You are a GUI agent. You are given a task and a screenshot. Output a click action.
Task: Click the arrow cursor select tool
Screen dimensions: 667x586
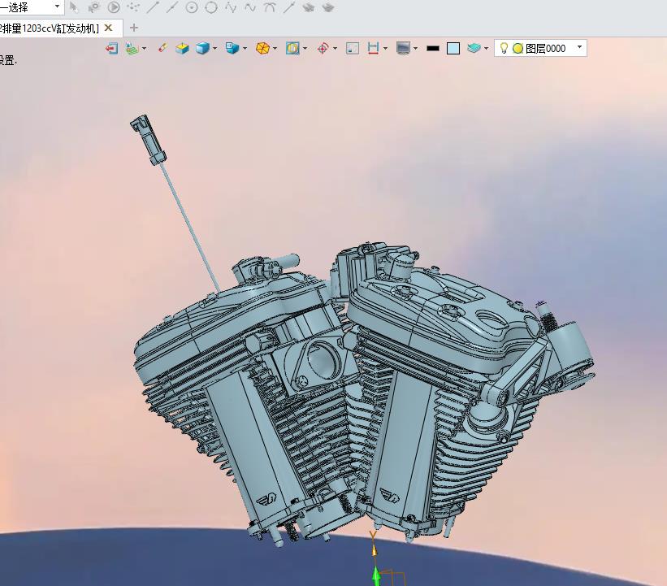74,7
